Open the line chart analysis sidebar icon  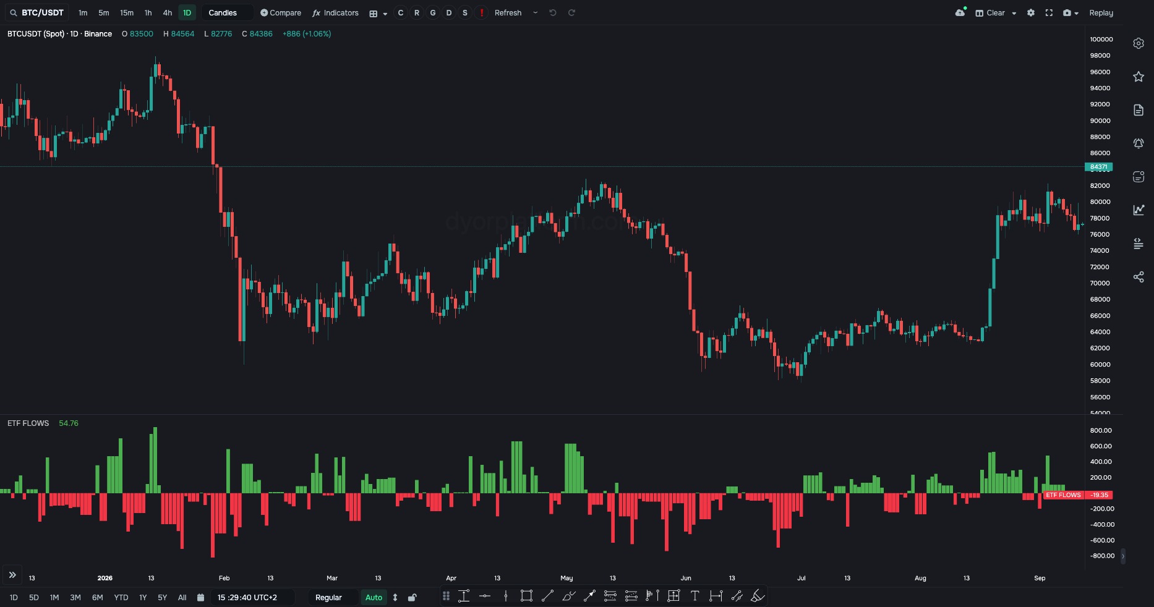coord(1139,210)
